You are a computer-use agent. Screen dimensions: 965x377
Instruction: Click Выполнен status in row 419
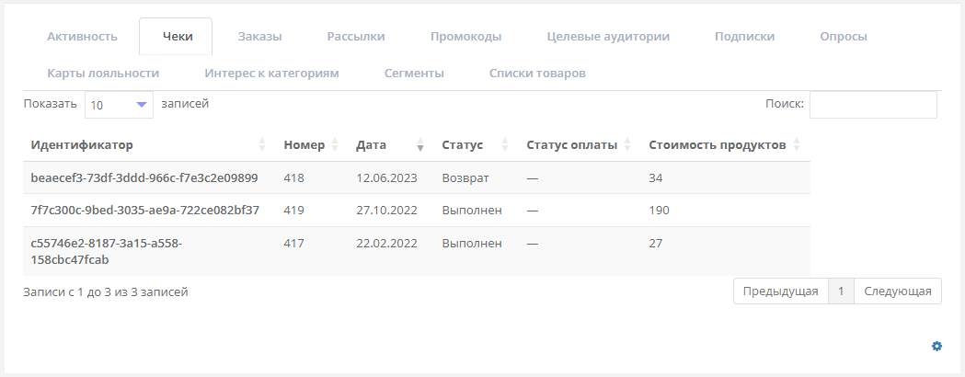[472, 211]
